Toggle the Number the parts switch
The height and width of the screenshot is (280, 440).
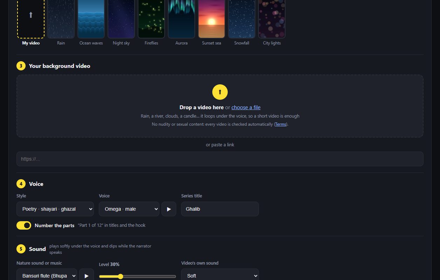coord(24,225)
